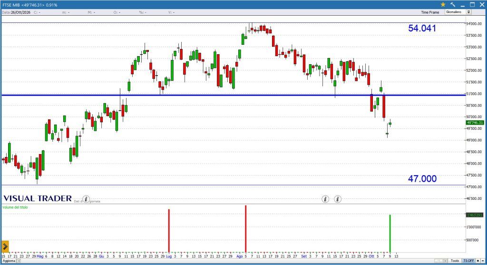The image size is (487, 265).
Task: Click the 54.041 blue annotation text
Action: point(422,28)
